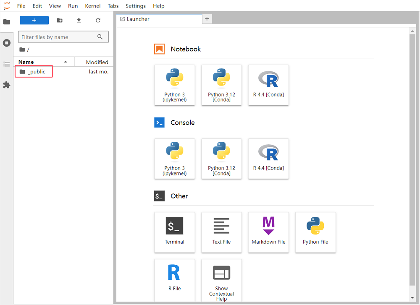
Task: Create a new folder with toolbar icon
Action: (x=60, y=20)
